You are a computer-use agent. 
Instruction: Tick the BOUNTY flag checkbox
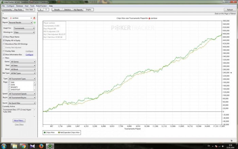(x=9, y=87)
